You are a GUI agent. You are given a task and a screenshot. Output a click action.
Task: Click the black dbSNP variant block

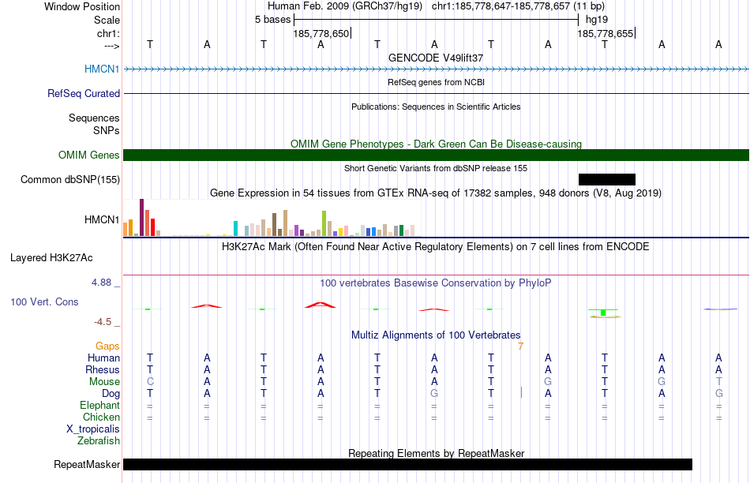[607, 179]
